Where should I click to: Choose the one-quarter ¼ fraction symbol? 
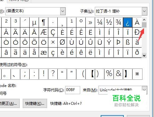[100, 23]
